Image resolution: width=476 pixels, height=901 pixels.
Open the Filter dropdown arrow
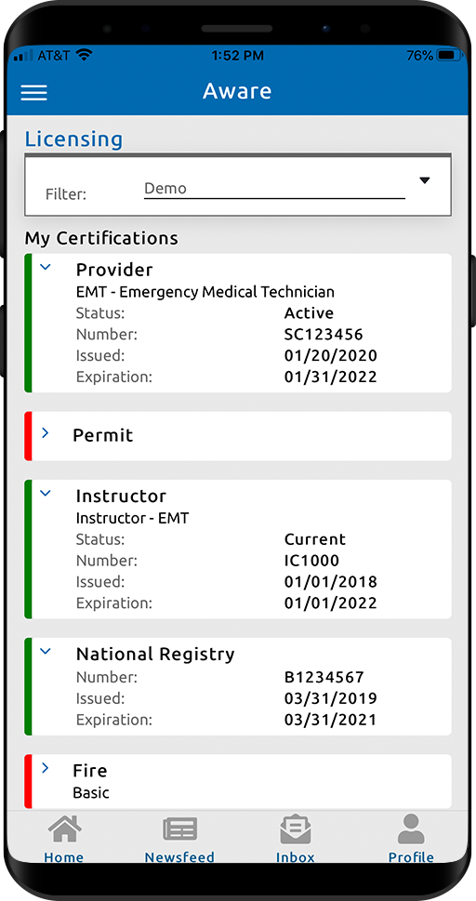424,180
